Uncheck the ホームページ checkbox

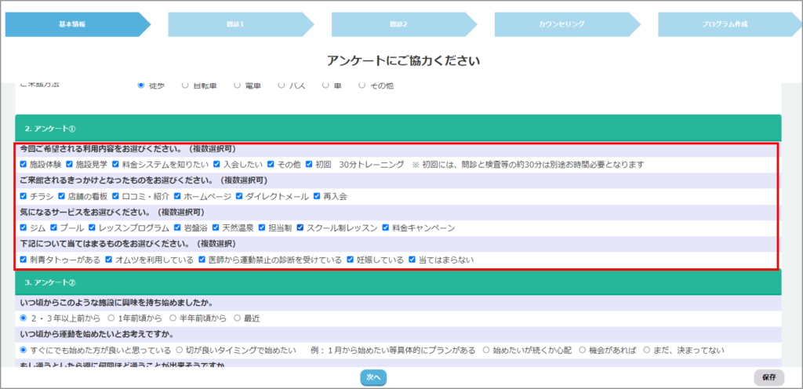177,196
